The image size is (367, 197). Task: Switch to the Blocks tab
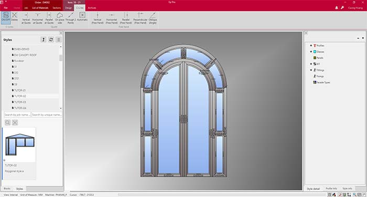pos(7,189)
